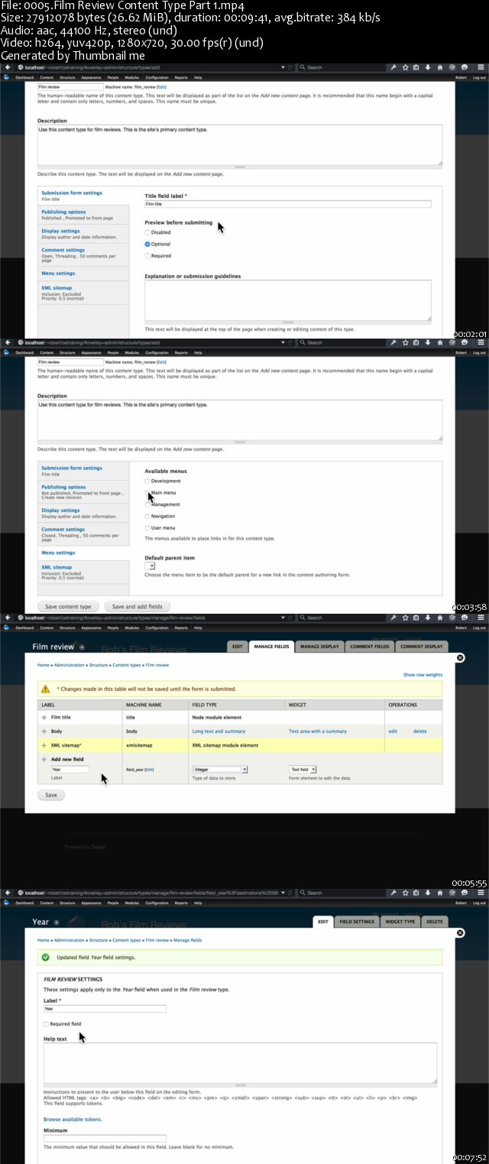Image resolution: width=489 pixels, height=1164 pixels.
Task: Tick the Development menu checkbox
Action: coord(147,481)
